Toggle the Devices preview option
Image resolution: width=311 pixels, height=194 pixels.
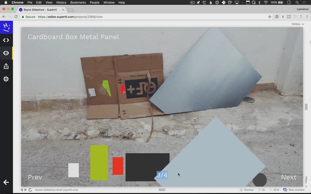tap(246, 190)
